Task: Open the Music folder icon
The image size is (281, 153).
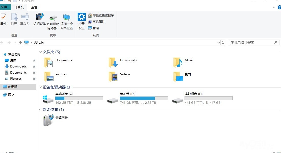Action: (x=178, y=62)
